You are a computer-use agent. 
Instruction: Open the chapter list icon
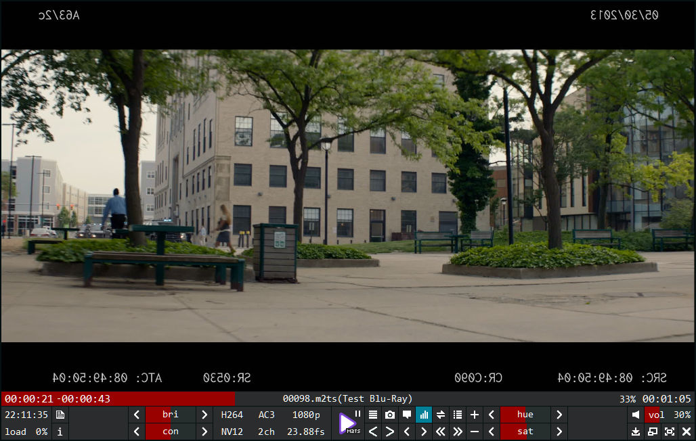[458, 415]
